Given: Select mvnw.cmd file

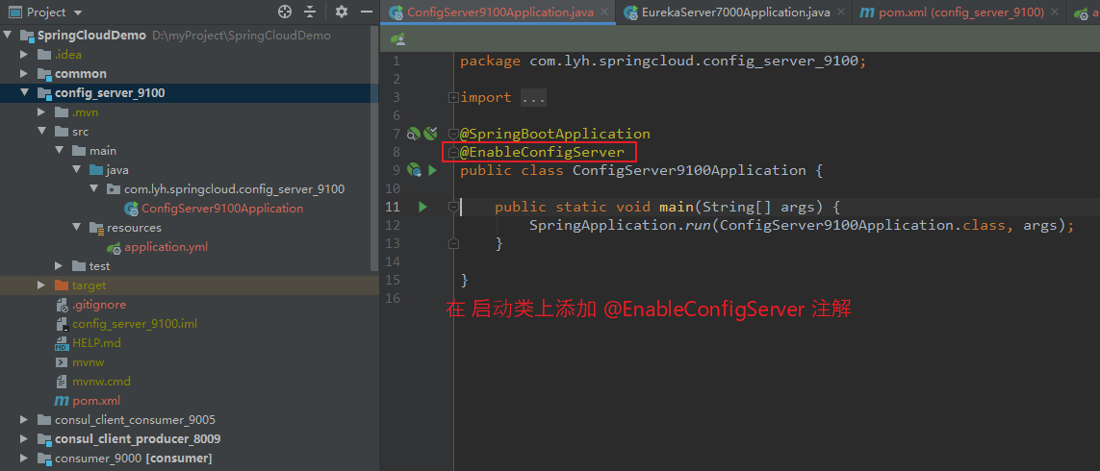Looking at the screenshot, I should click(x=101, y=382).
